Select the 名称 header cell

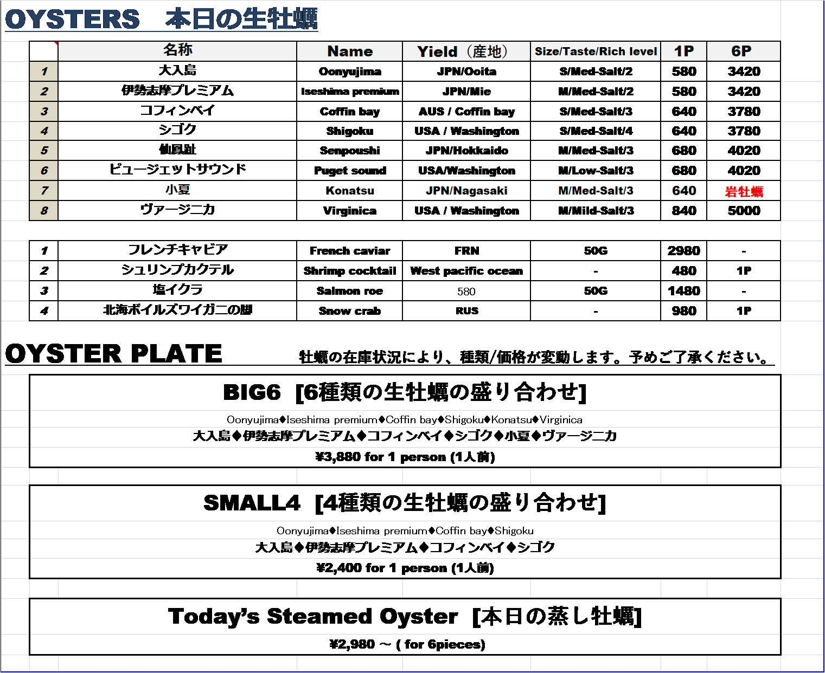click(177, 50)
